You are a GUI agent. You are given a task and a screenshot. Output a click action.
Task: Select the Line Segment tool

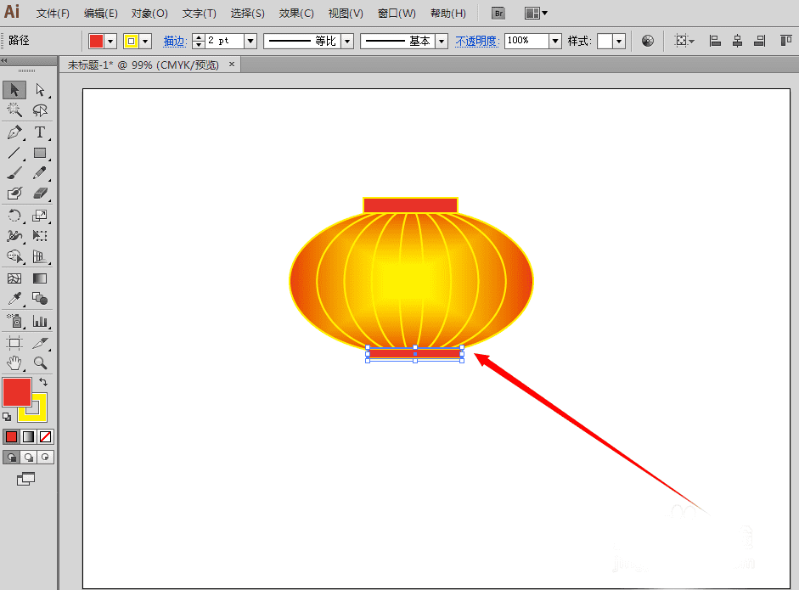tap(14, 153)
